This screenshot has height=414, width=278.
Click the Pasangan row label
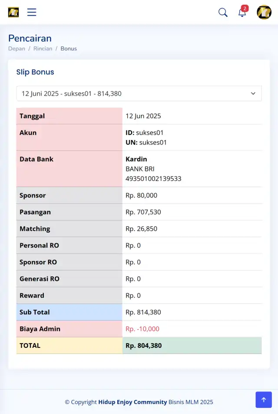pyautogui.click(x=35, y=212)
